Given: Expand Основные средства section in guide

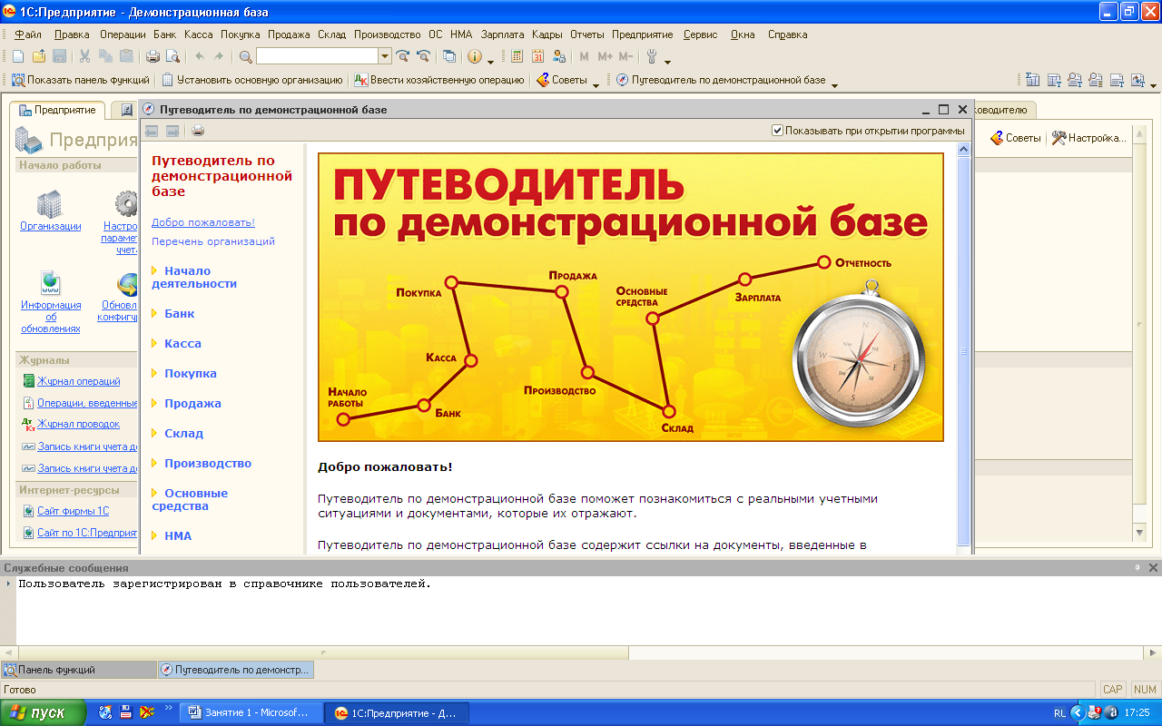Looking at the screenshot, I should 155,493.
